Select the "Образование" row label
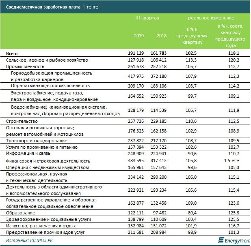Screen dimensions: 251x246 (21, 212)
